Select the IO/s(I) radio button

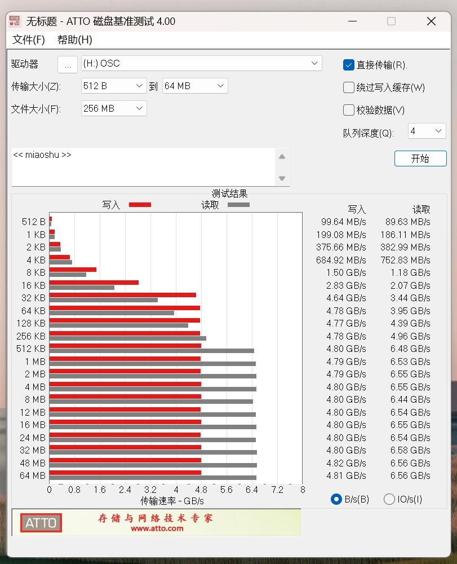point(389,499)
